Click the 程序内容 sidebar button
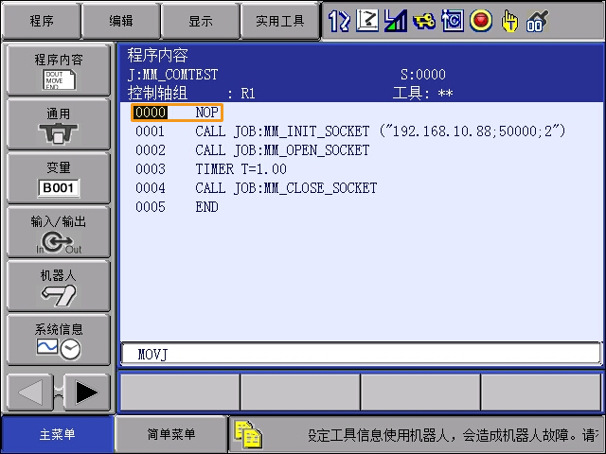The width and height of the screenshot is (606, 454). click(59, 70)
